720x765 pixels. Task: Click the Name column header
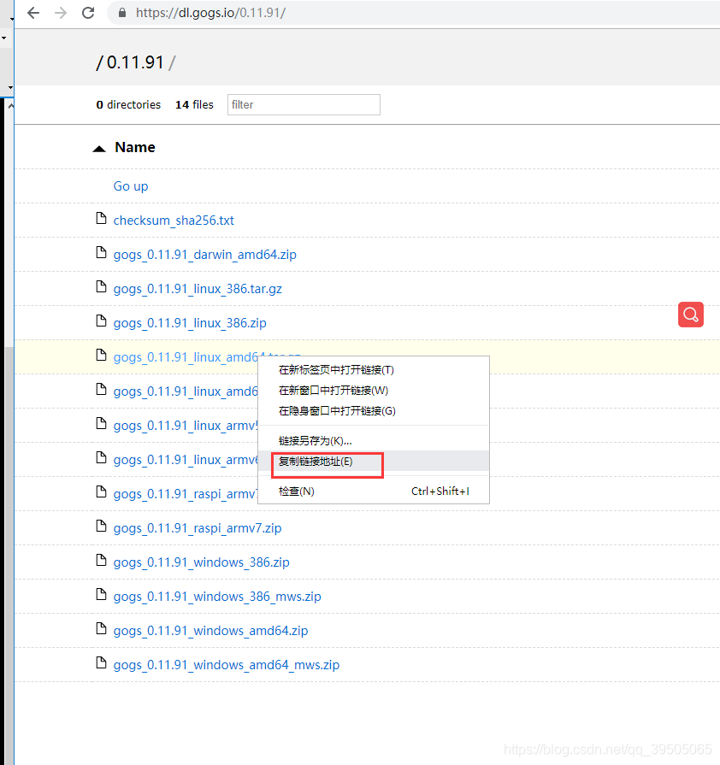135,147
